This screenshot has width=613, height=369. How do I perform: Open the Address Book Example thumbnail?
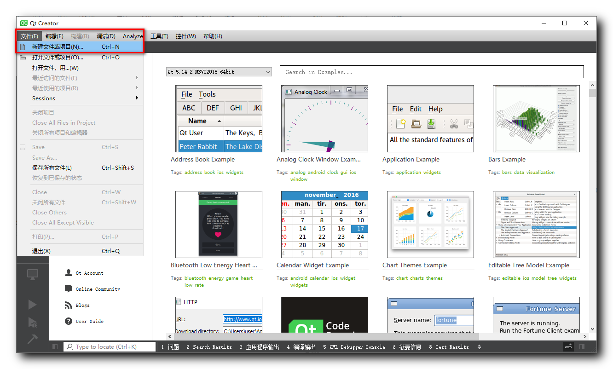(219, 118)
